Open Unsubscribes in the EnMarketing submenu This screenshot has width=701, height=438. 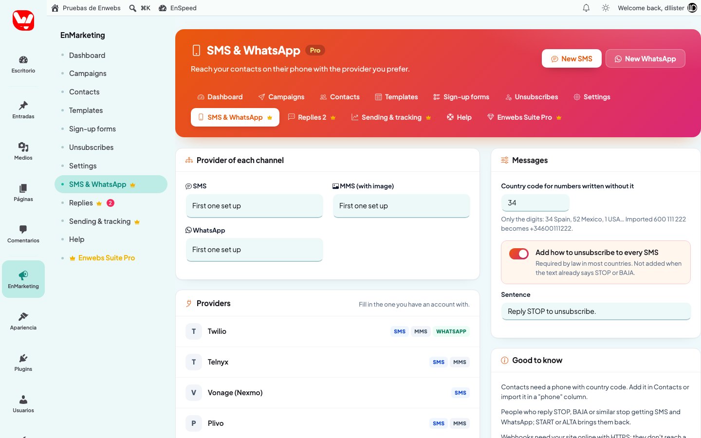(x=91, y=147)
